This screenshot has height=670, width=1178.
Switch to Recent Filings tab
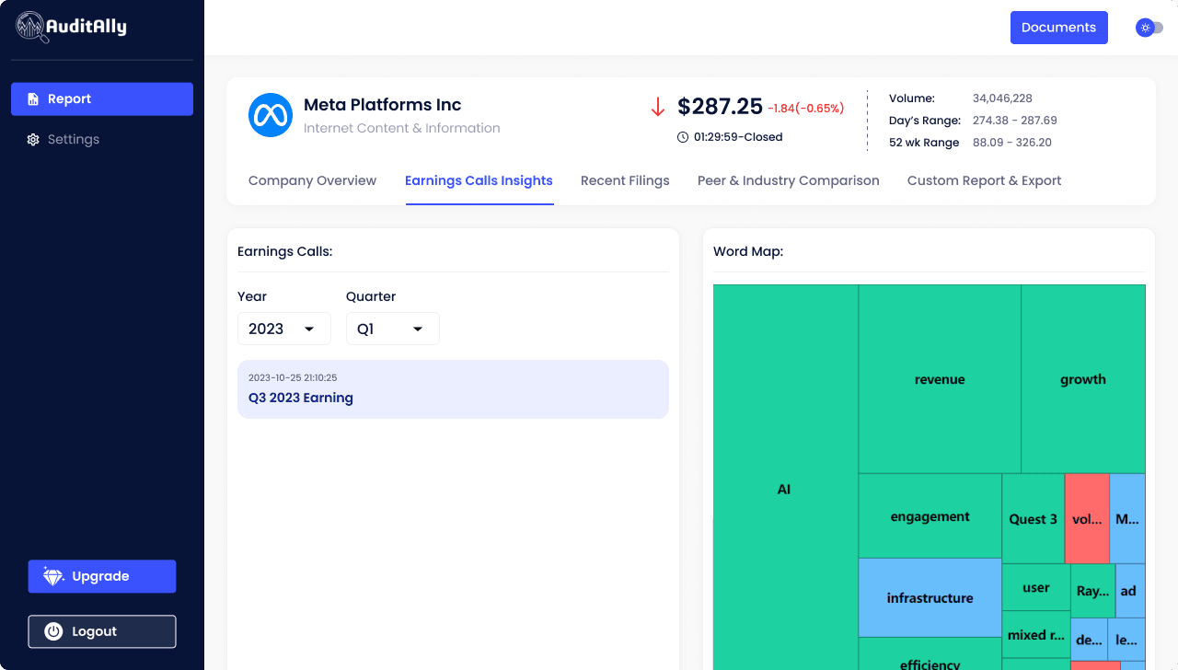[625, 180]
